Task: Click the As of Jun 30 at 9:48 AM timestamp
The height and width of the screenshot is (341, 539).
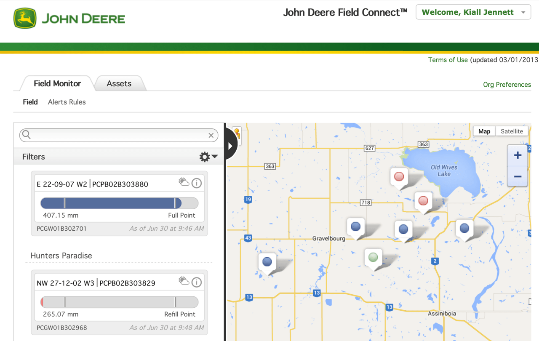Action: [167, 328]
